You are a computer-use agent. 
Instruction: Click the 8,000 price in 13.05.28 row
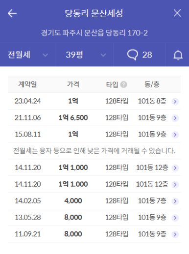[x=73, y=218]
